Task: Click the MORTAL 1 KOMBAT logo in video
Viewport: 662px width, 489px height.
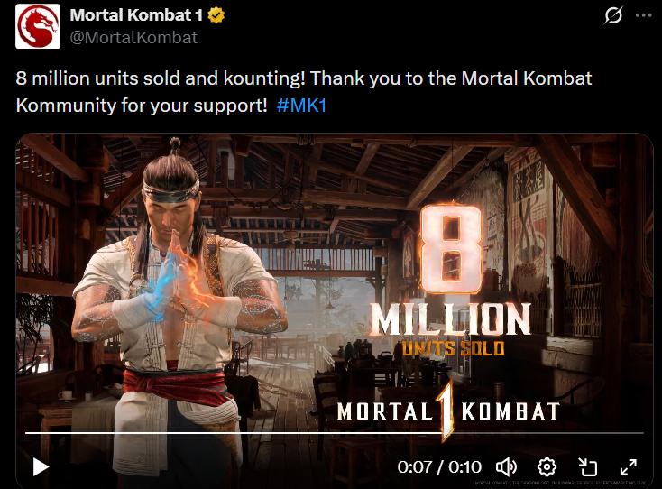Action: pos(448,411)
